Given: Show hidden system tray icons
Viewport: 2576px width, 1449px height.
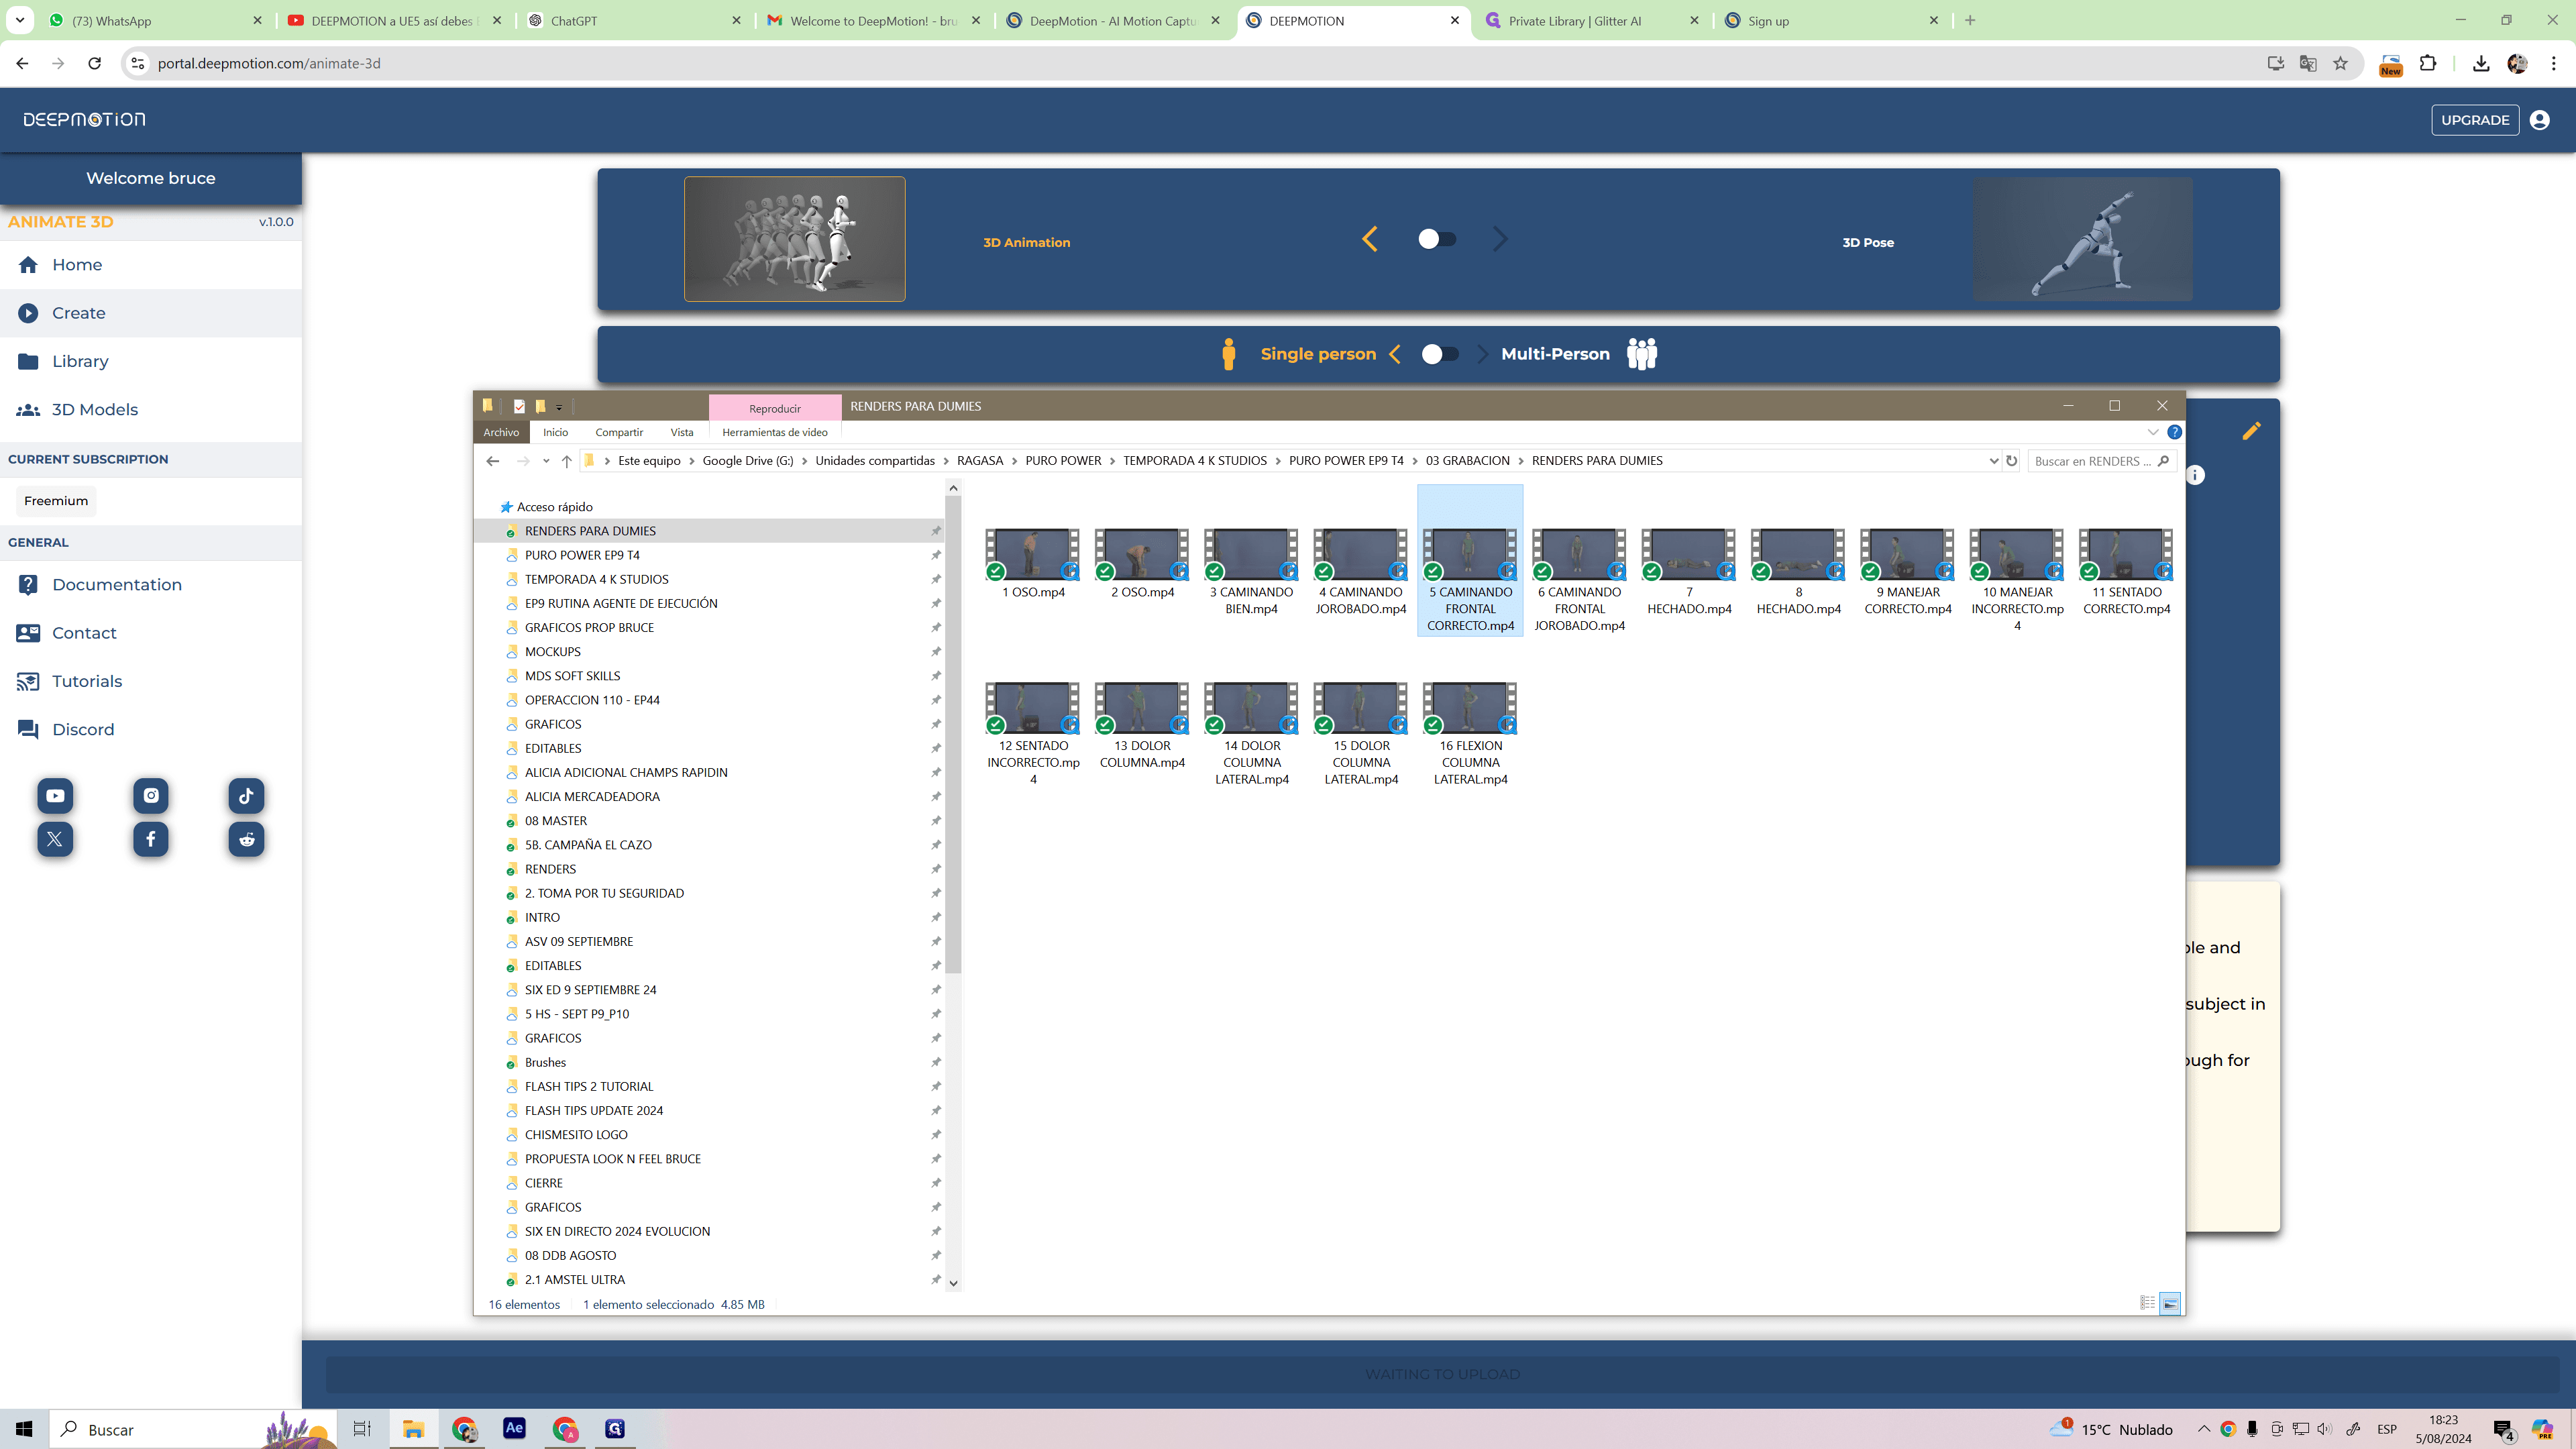Looking at the screenshot, I should tap(2203, 1429).
